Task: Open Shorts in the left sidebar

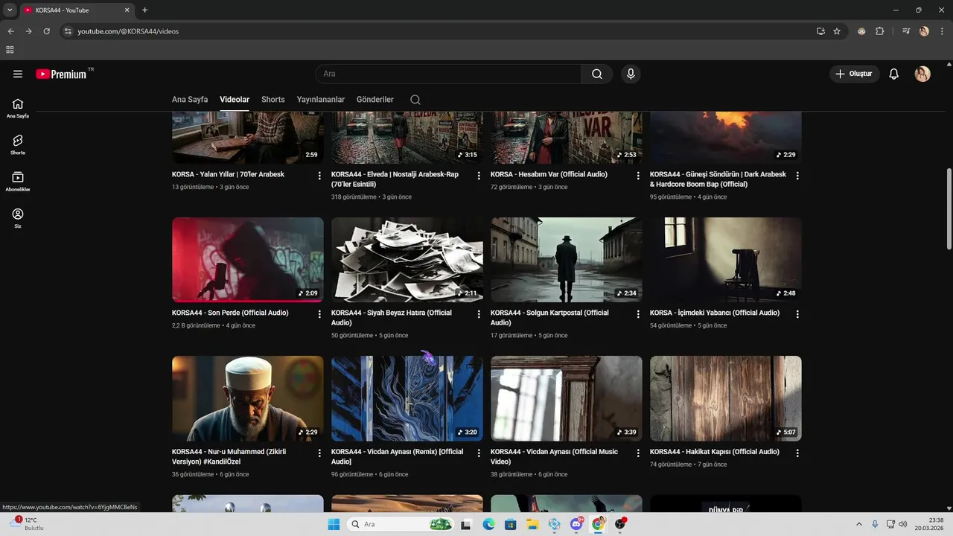Action: point(18,144)
